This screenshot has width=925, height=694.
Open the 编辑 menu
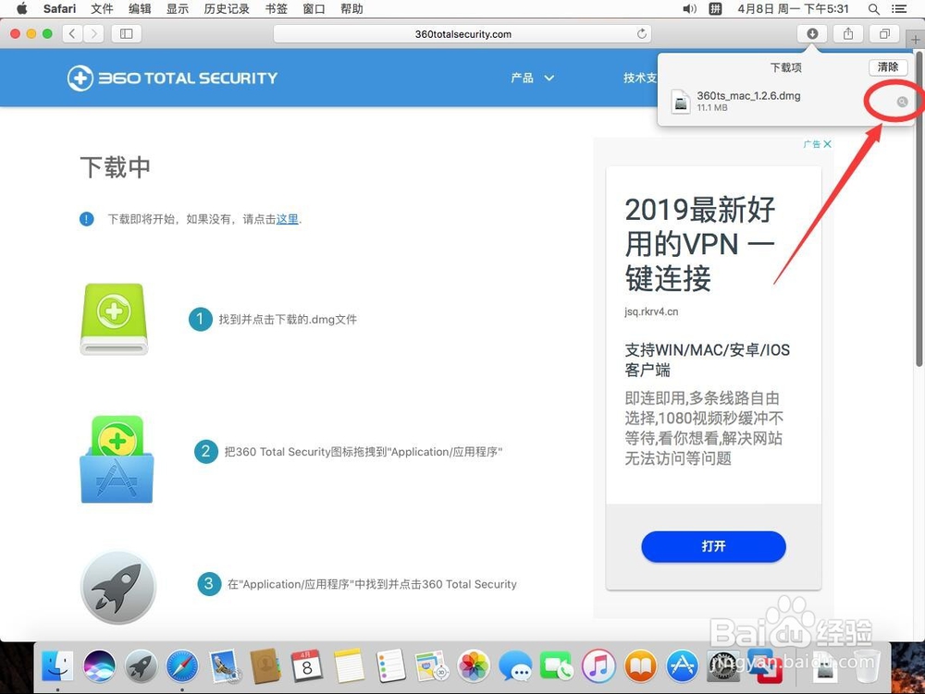coord(140,9)
